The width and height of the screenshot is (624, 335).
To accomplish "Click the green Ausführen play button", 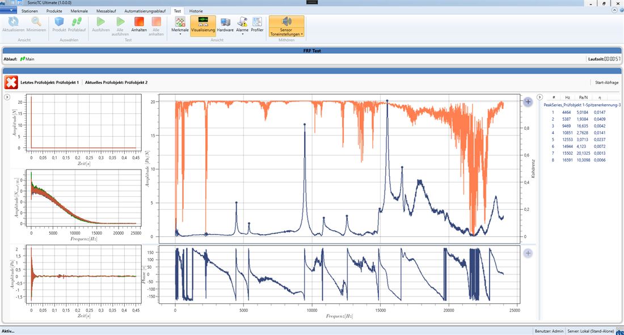I will coord(100,22).
